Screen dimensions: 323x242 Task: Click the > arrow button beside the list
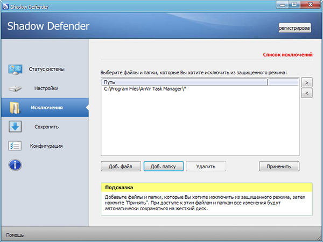(307, 82)
